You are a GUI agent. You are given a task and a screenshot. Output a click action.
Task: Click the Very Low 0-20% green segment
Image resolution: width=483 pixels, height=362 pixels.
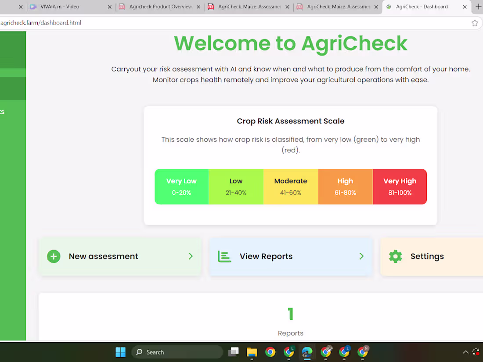pyautogui.click(x=181, y=186)
